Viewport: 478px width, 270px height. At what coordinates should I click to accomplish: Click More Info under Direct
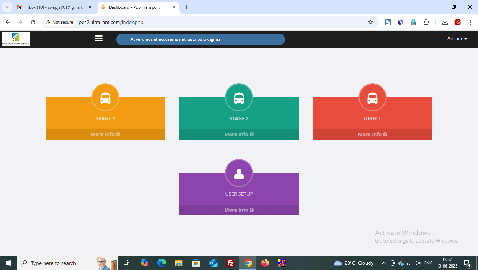[x=373, y=134]
